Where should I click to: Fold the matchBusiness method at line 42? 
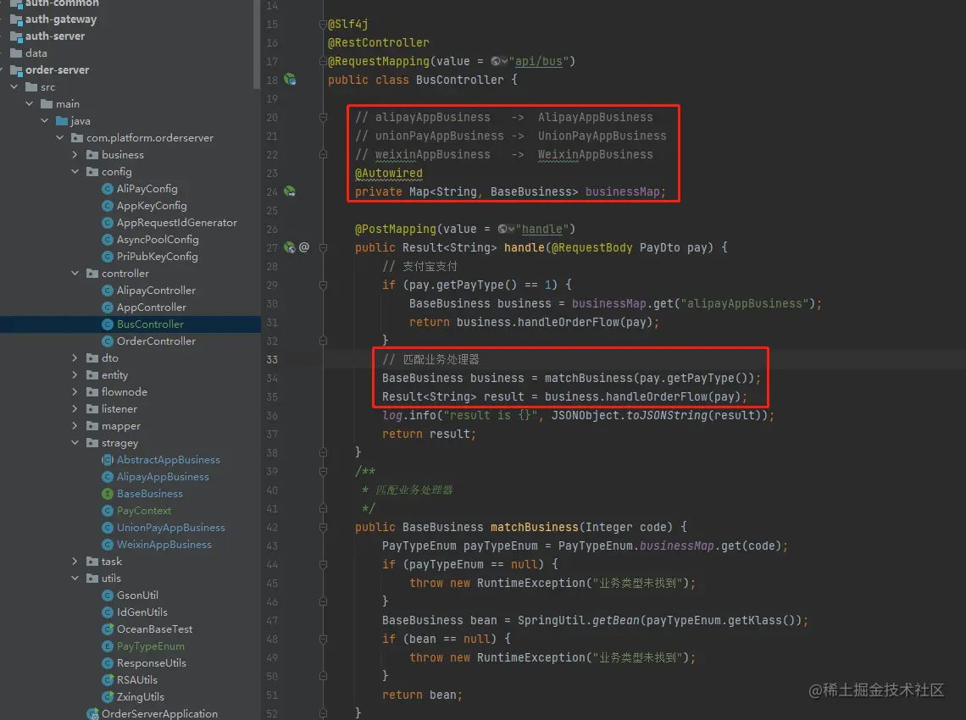pyautogui.click(x=323, y=527)
